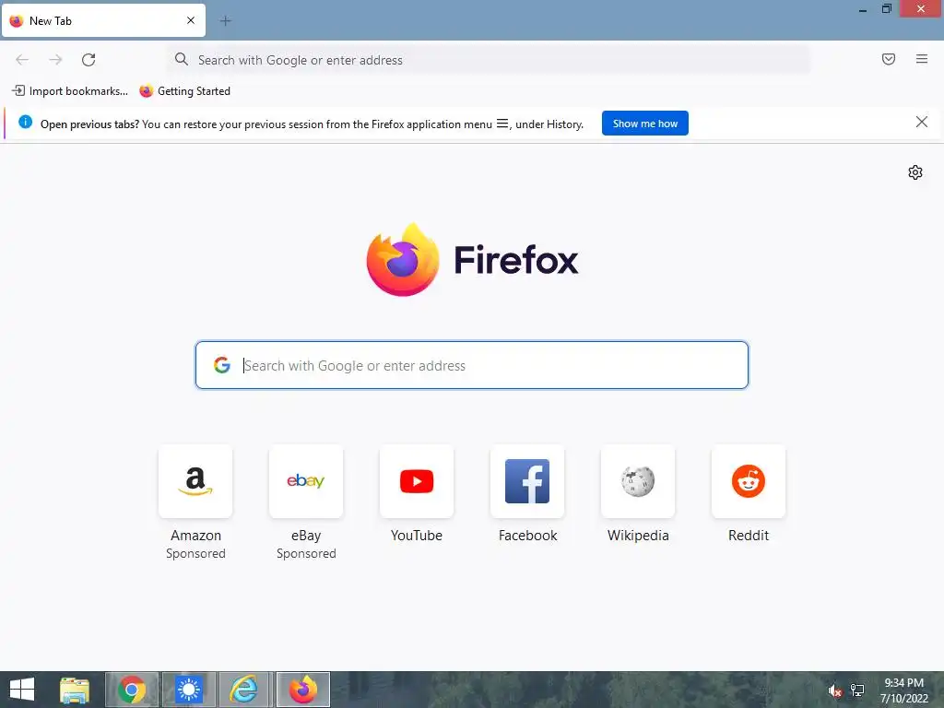Open the Windows Start button
The width and height of the screenshot is (944, 708).
tap(22, 690)
